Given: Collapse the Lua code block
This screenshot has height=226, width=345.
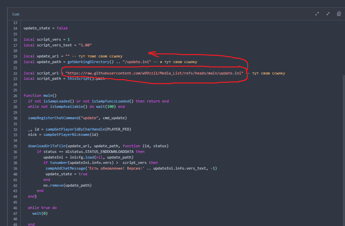Looking at the screenshot, I should (x=328, y=14).
